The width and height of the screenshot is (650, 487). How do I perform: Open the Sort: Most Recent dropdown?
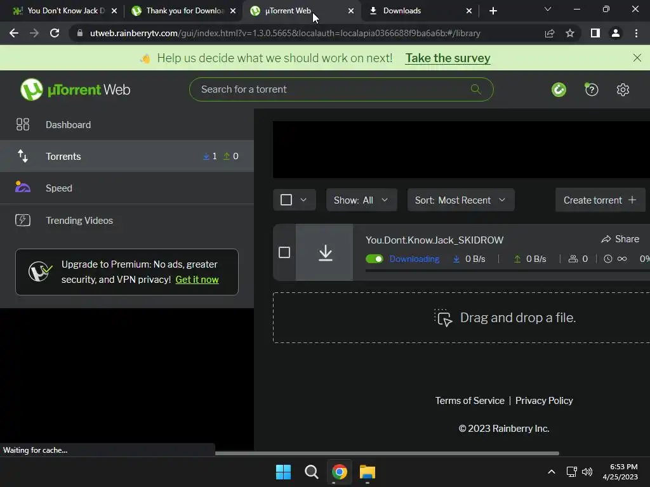461,200
